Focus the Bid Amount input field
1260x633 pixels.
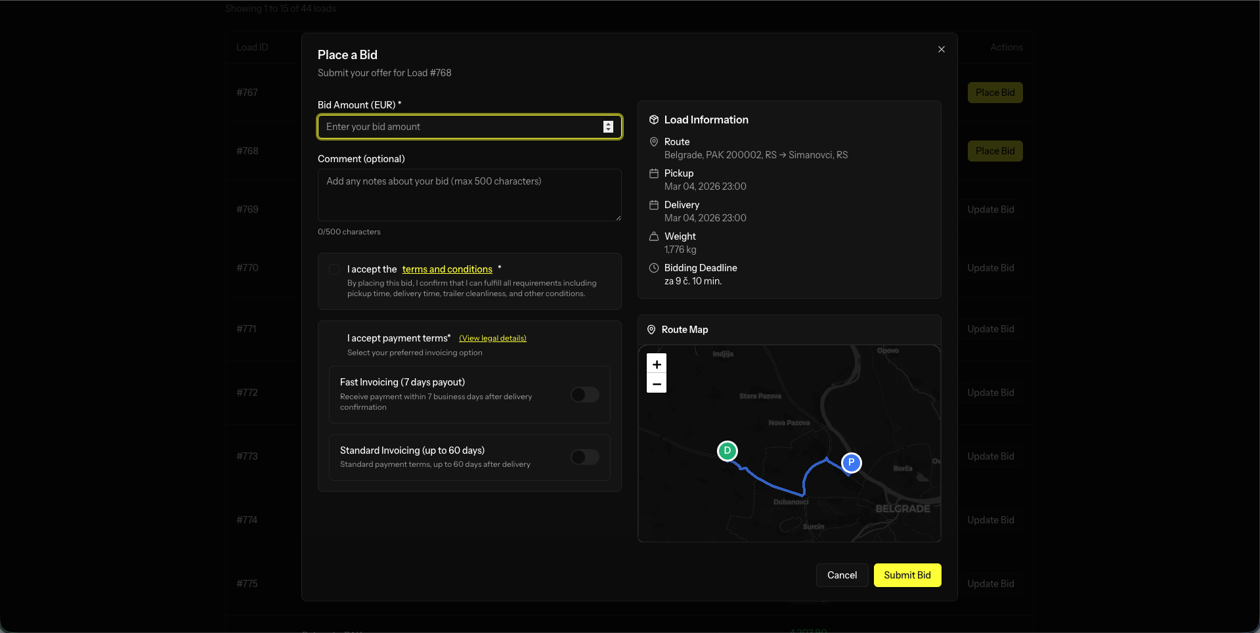460,127
